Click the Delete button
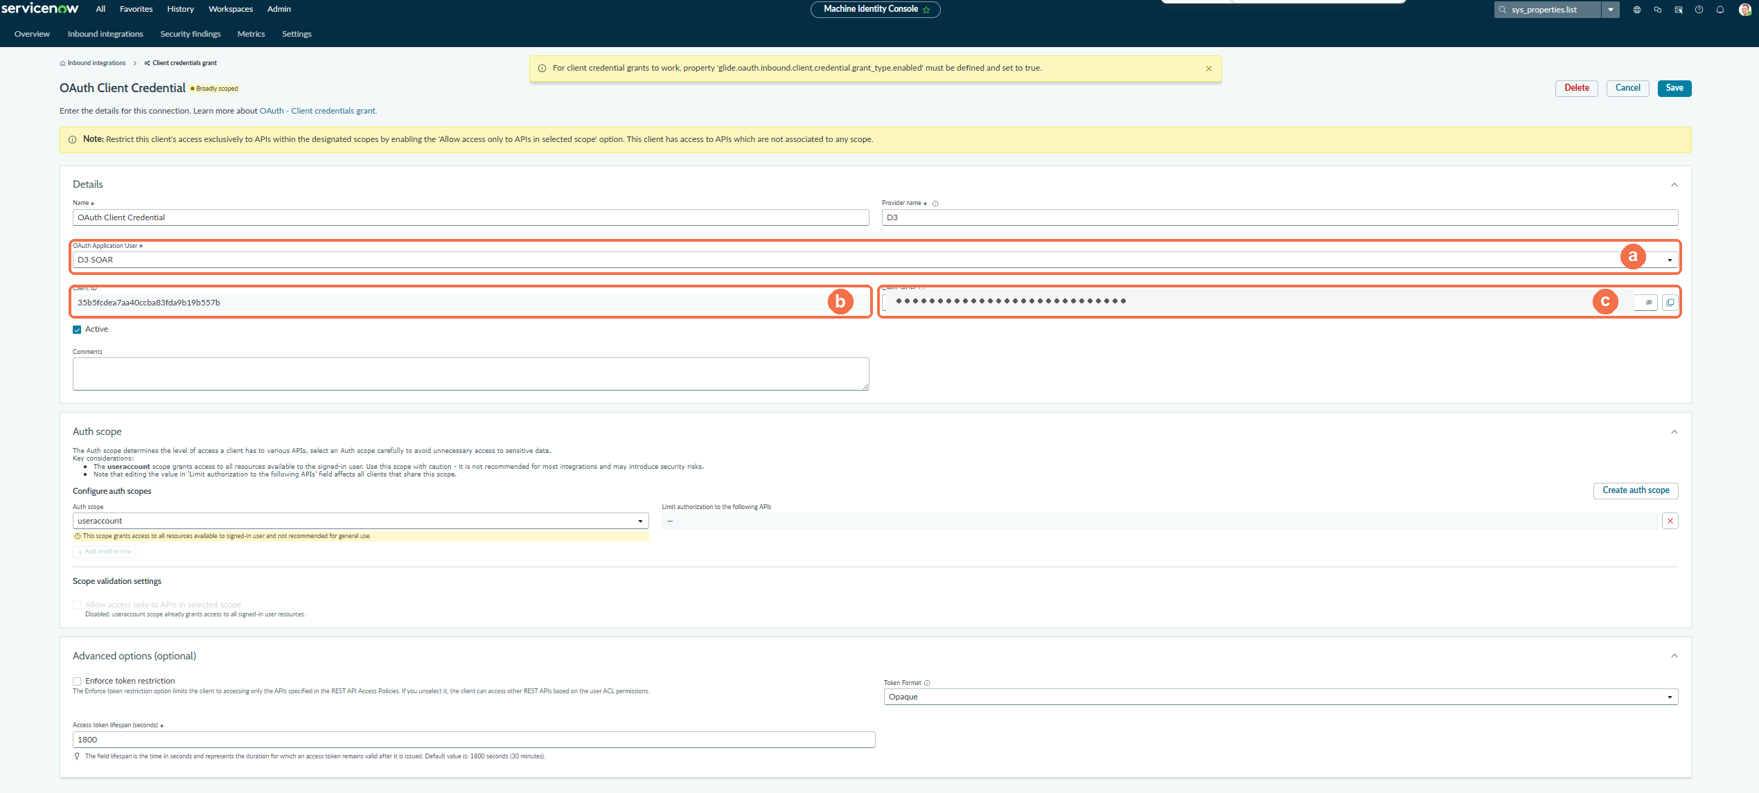This screenshot has width=1759, height=793. 1577,88
